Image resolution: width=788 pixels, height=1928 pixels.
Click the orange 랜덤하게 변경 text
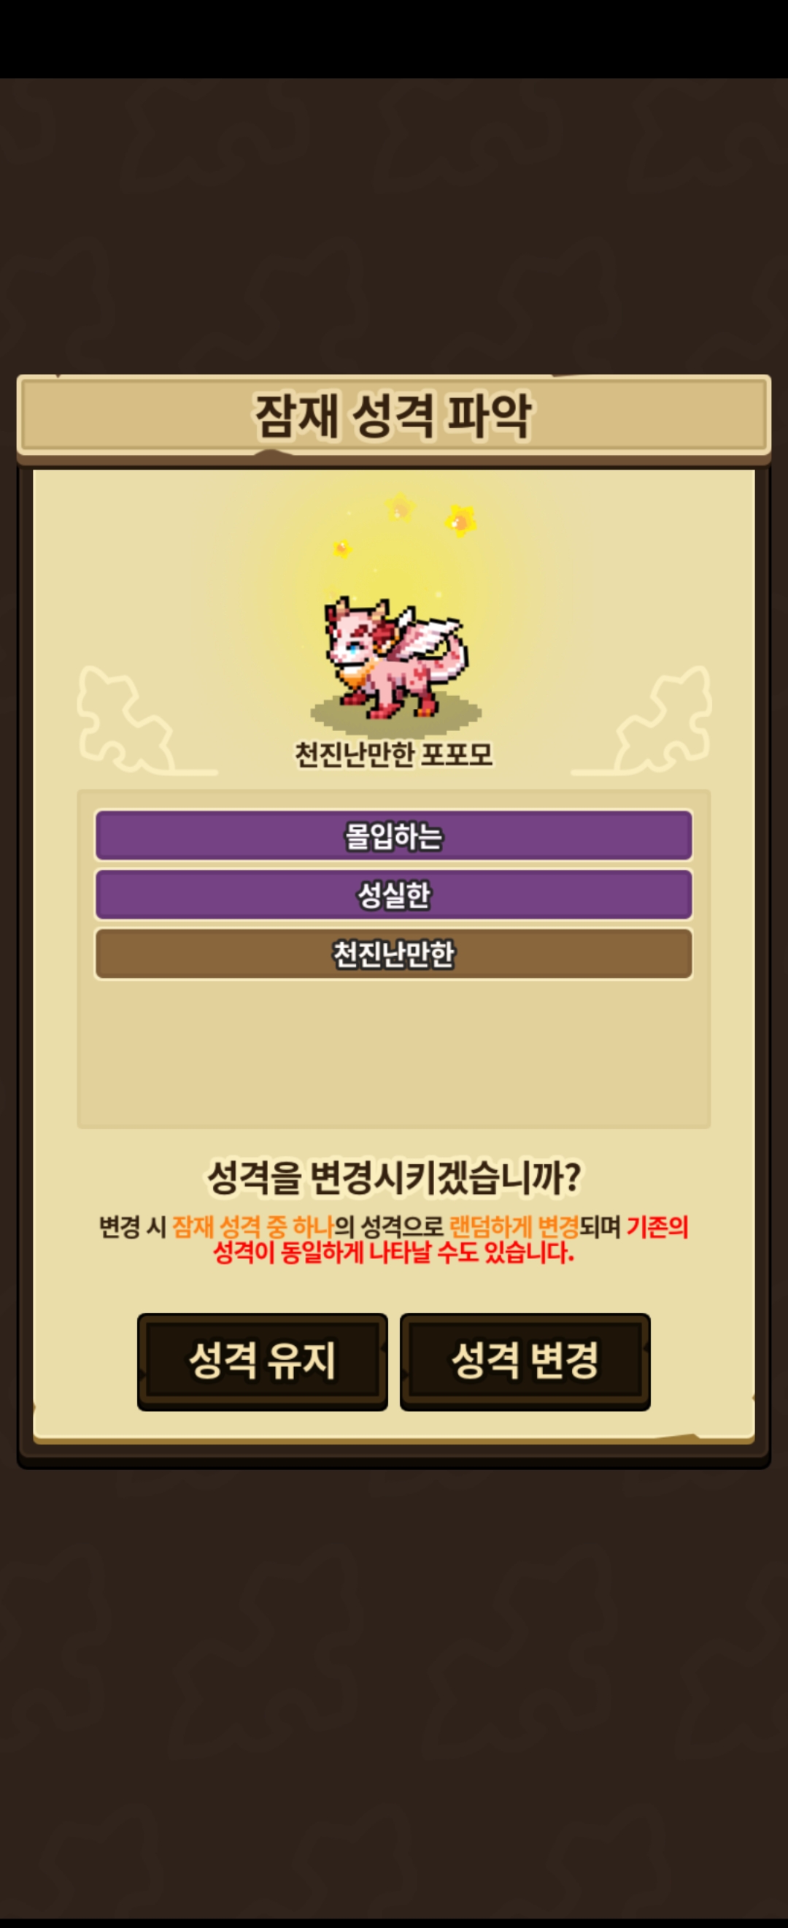pos(514,1227)
